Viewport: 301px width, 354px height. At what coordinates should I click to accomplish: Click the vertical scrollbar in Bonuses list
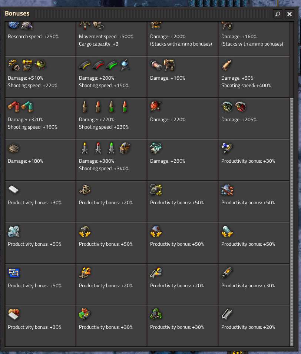(291, 222)
